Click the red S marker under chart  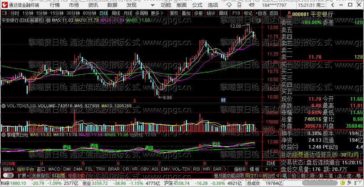coord(134,100)
